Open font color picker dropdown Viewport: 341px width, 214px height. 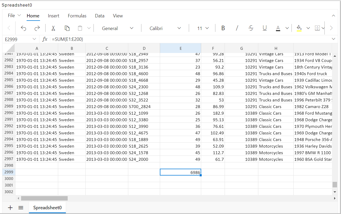pos(287,28)
